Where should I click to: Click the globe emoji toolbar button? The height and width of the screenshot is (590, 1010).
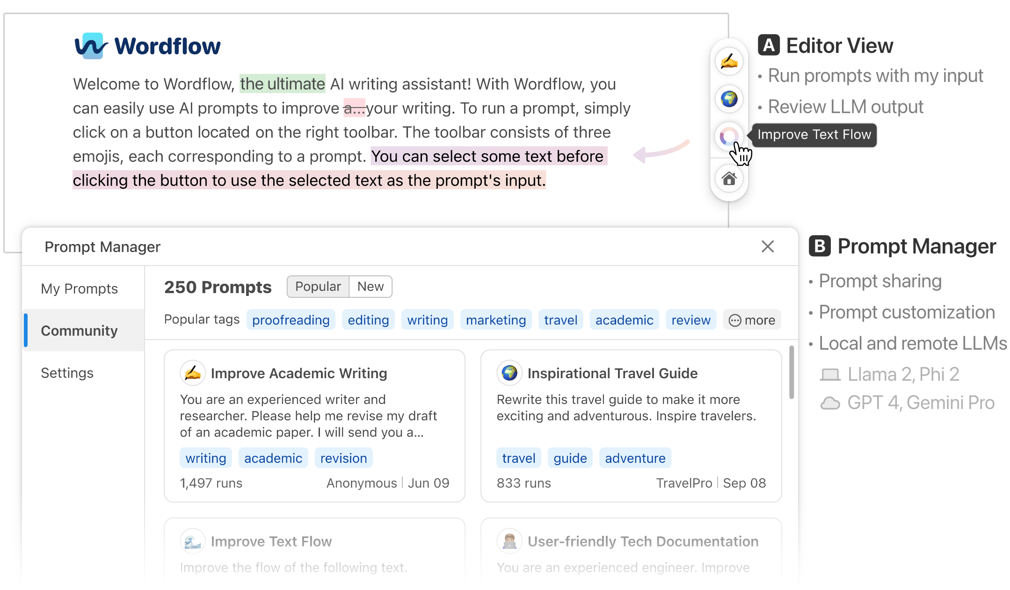pyautogui.click(x=729, y=99)
